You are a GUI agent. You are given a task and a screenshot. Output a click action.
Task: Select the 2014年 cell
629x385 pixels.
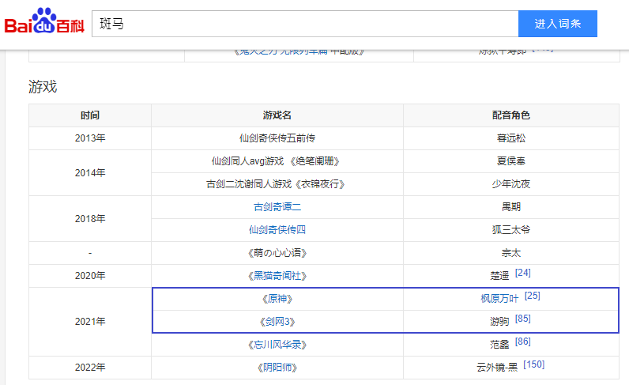pos(90,172)
